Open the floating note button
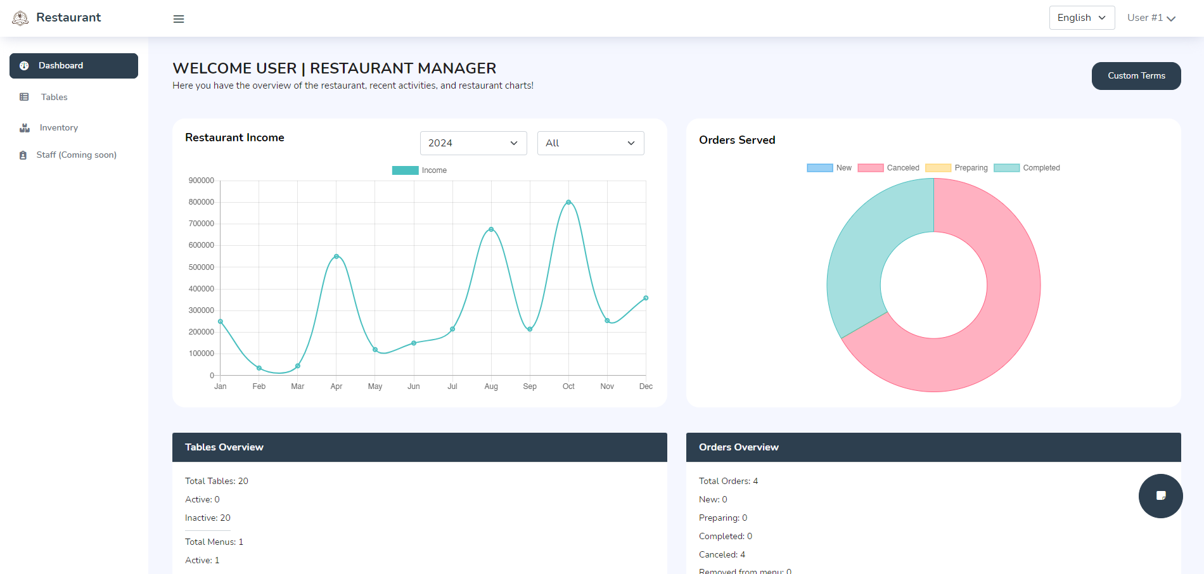This screenshot has height=574, width=1204. [1160, 496]
